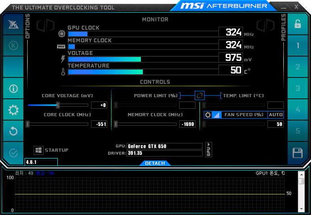Click the graph scrollbar thumb
The width and height of the screenshot is (311, 215).
click(x=301, y=181)
